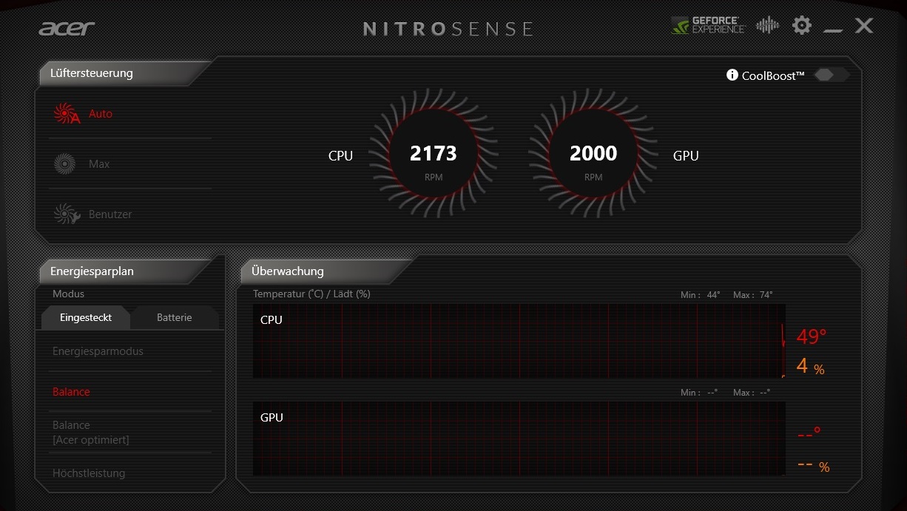Choose the Balance power plan

pyautogui.click(x=71, y=392)
